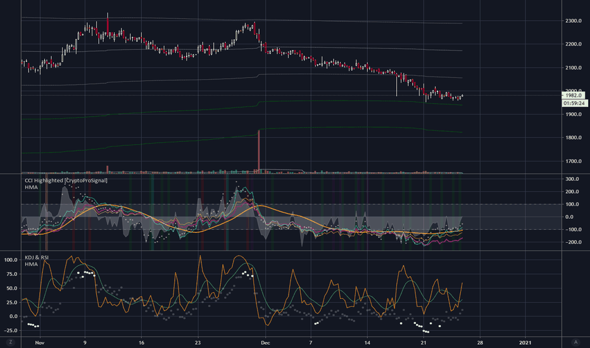Click the Nov date label on time axis
The width and height of the screenshot is (590, 348).
pyautogui.click(x=39, y=343)
